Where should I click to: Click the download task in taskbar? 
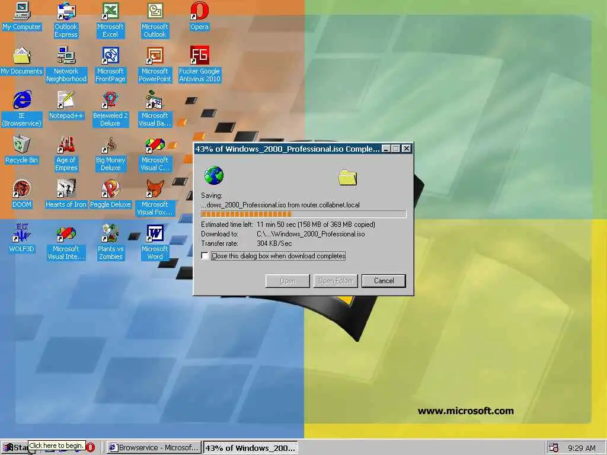pos(251,448)
